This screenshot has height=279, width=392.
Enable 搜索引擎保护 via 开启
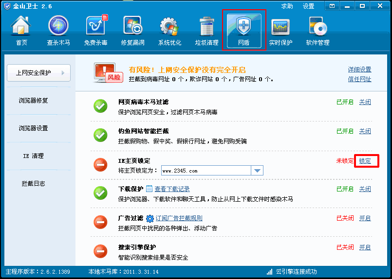pos(365,247)
